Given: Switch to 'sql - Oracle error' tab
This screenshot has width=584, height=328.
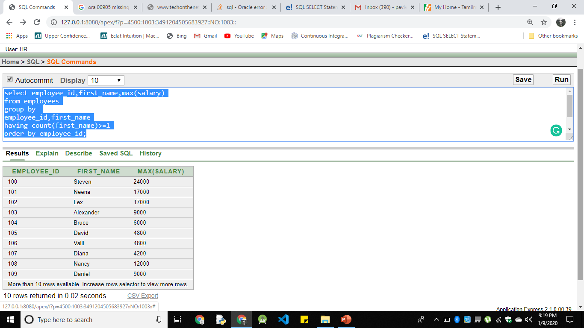Looking at the screenshot, I should 247,7.
